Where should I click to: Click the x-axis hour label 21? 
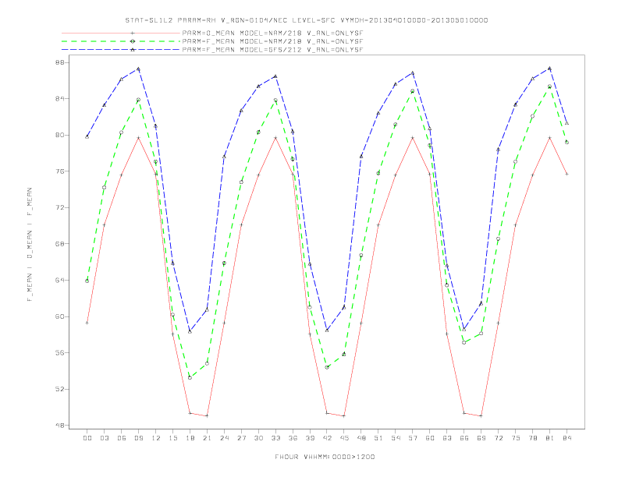click(207, 438)
